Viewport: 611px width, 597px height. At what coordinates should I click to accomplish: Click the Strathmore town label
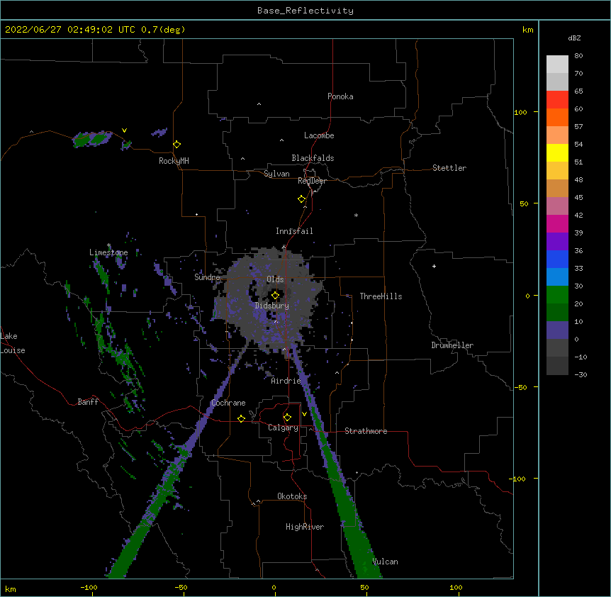tap(366, 431)
